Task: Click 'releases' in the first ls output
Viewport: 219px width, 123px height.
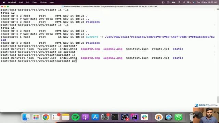Action: 93,22
